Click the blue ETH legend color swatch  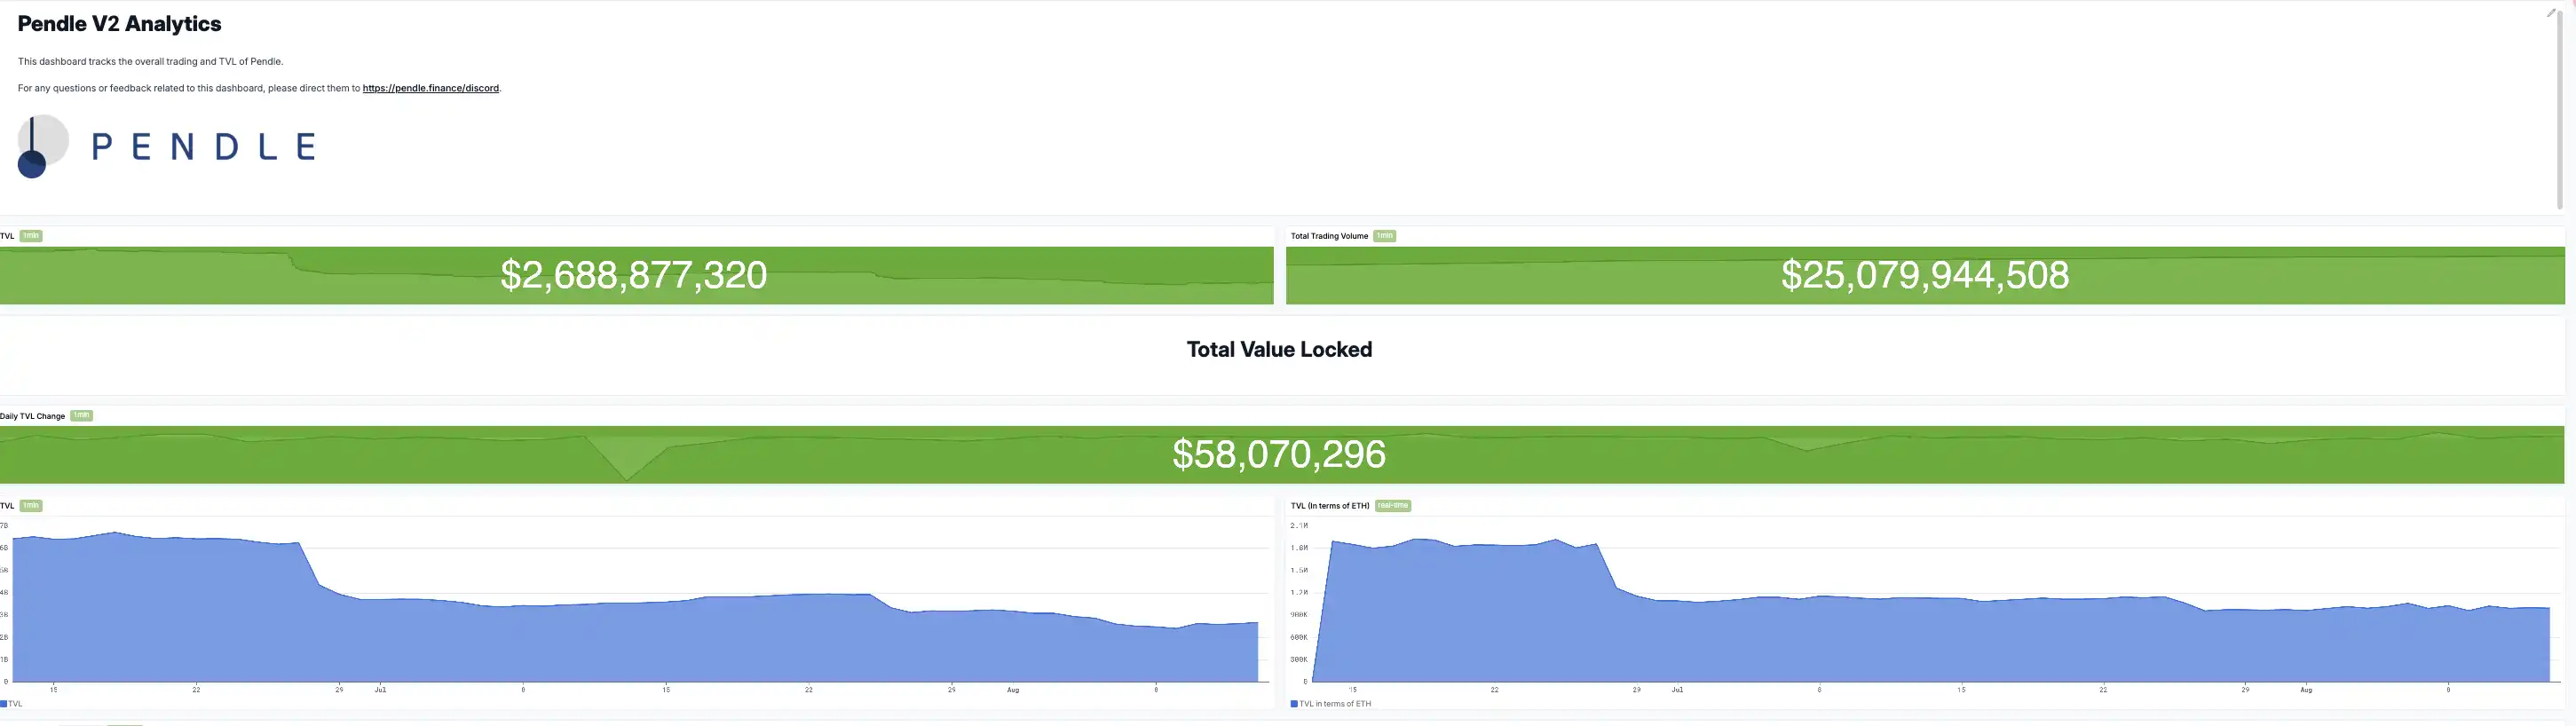pyautogui.click(x=1294, y=704)
